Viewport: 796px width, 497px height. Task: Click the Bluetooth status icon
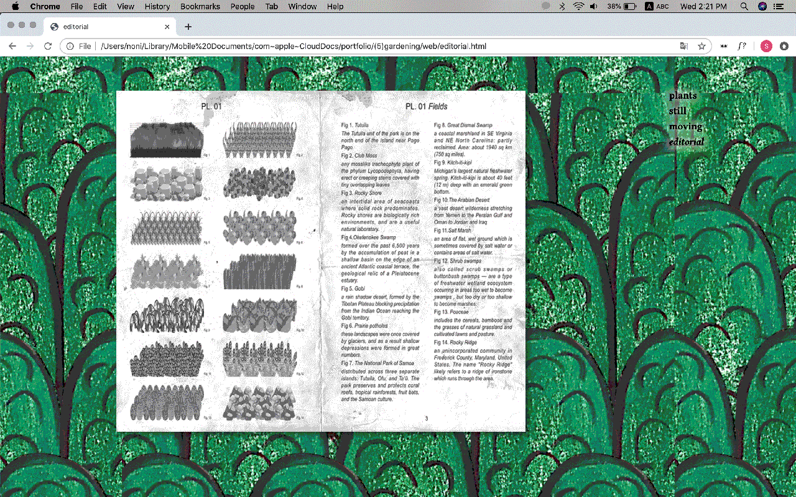pyautogui.click(x=562, y=6)
